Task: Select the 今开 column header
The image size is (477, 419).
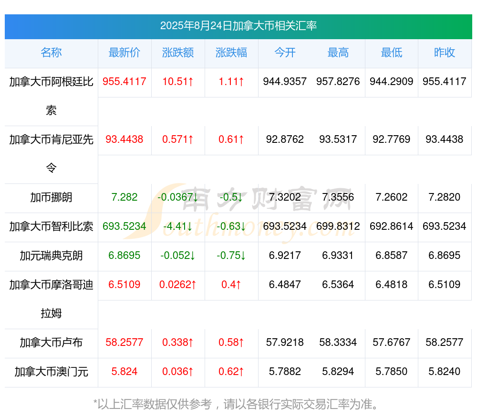Action: [x=285, y=53]
